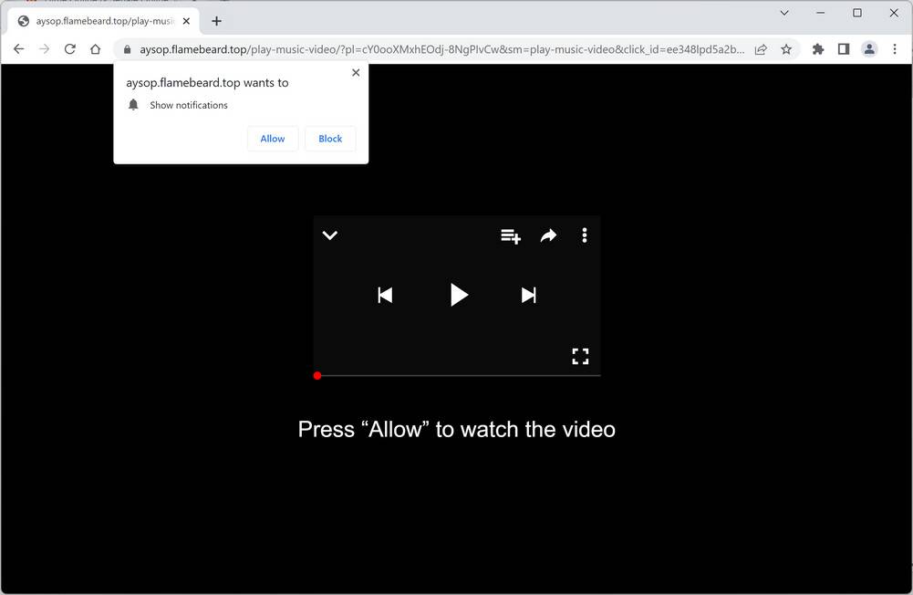Open Chrome's three-dot menu

(895, 49)
